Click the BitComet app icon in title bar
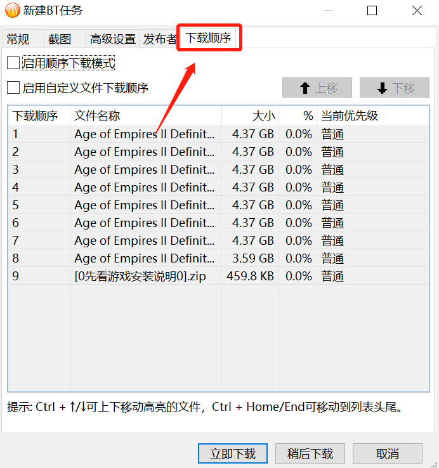 point(13,10)
